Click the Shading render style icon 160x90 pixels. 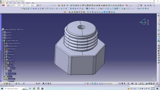tap(109, 12)
